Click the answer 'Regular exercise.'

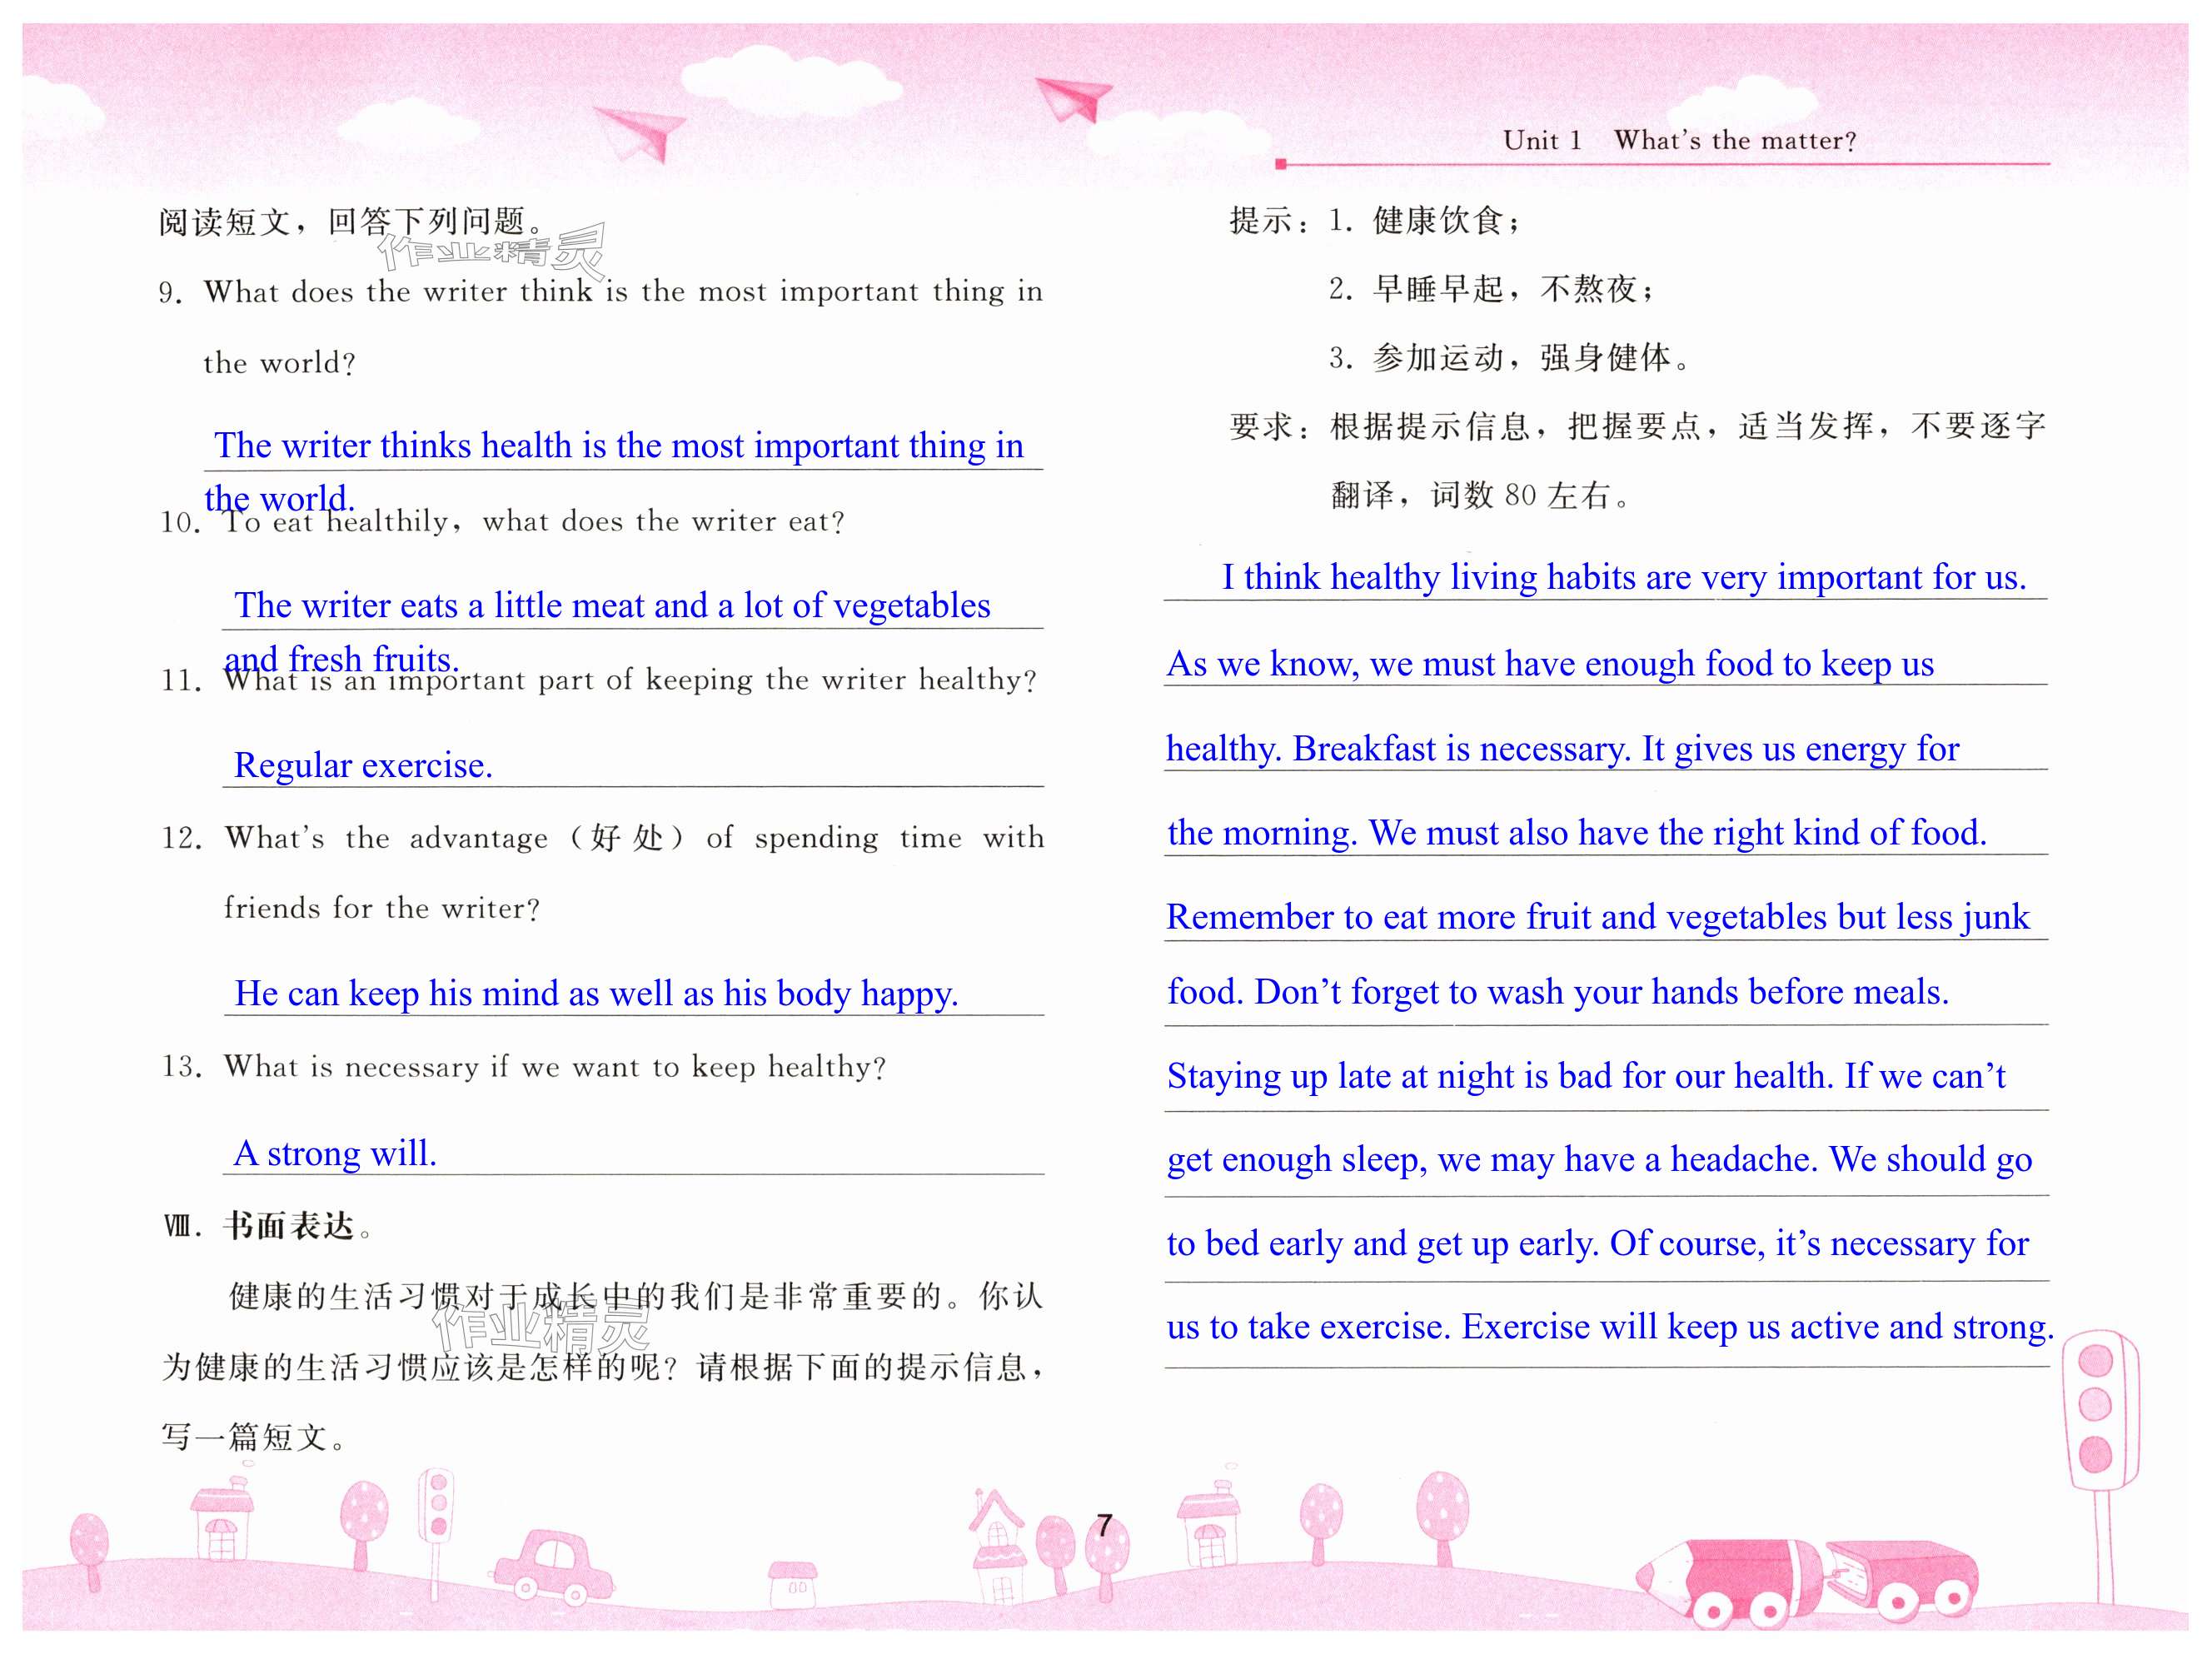click(363, 765)
